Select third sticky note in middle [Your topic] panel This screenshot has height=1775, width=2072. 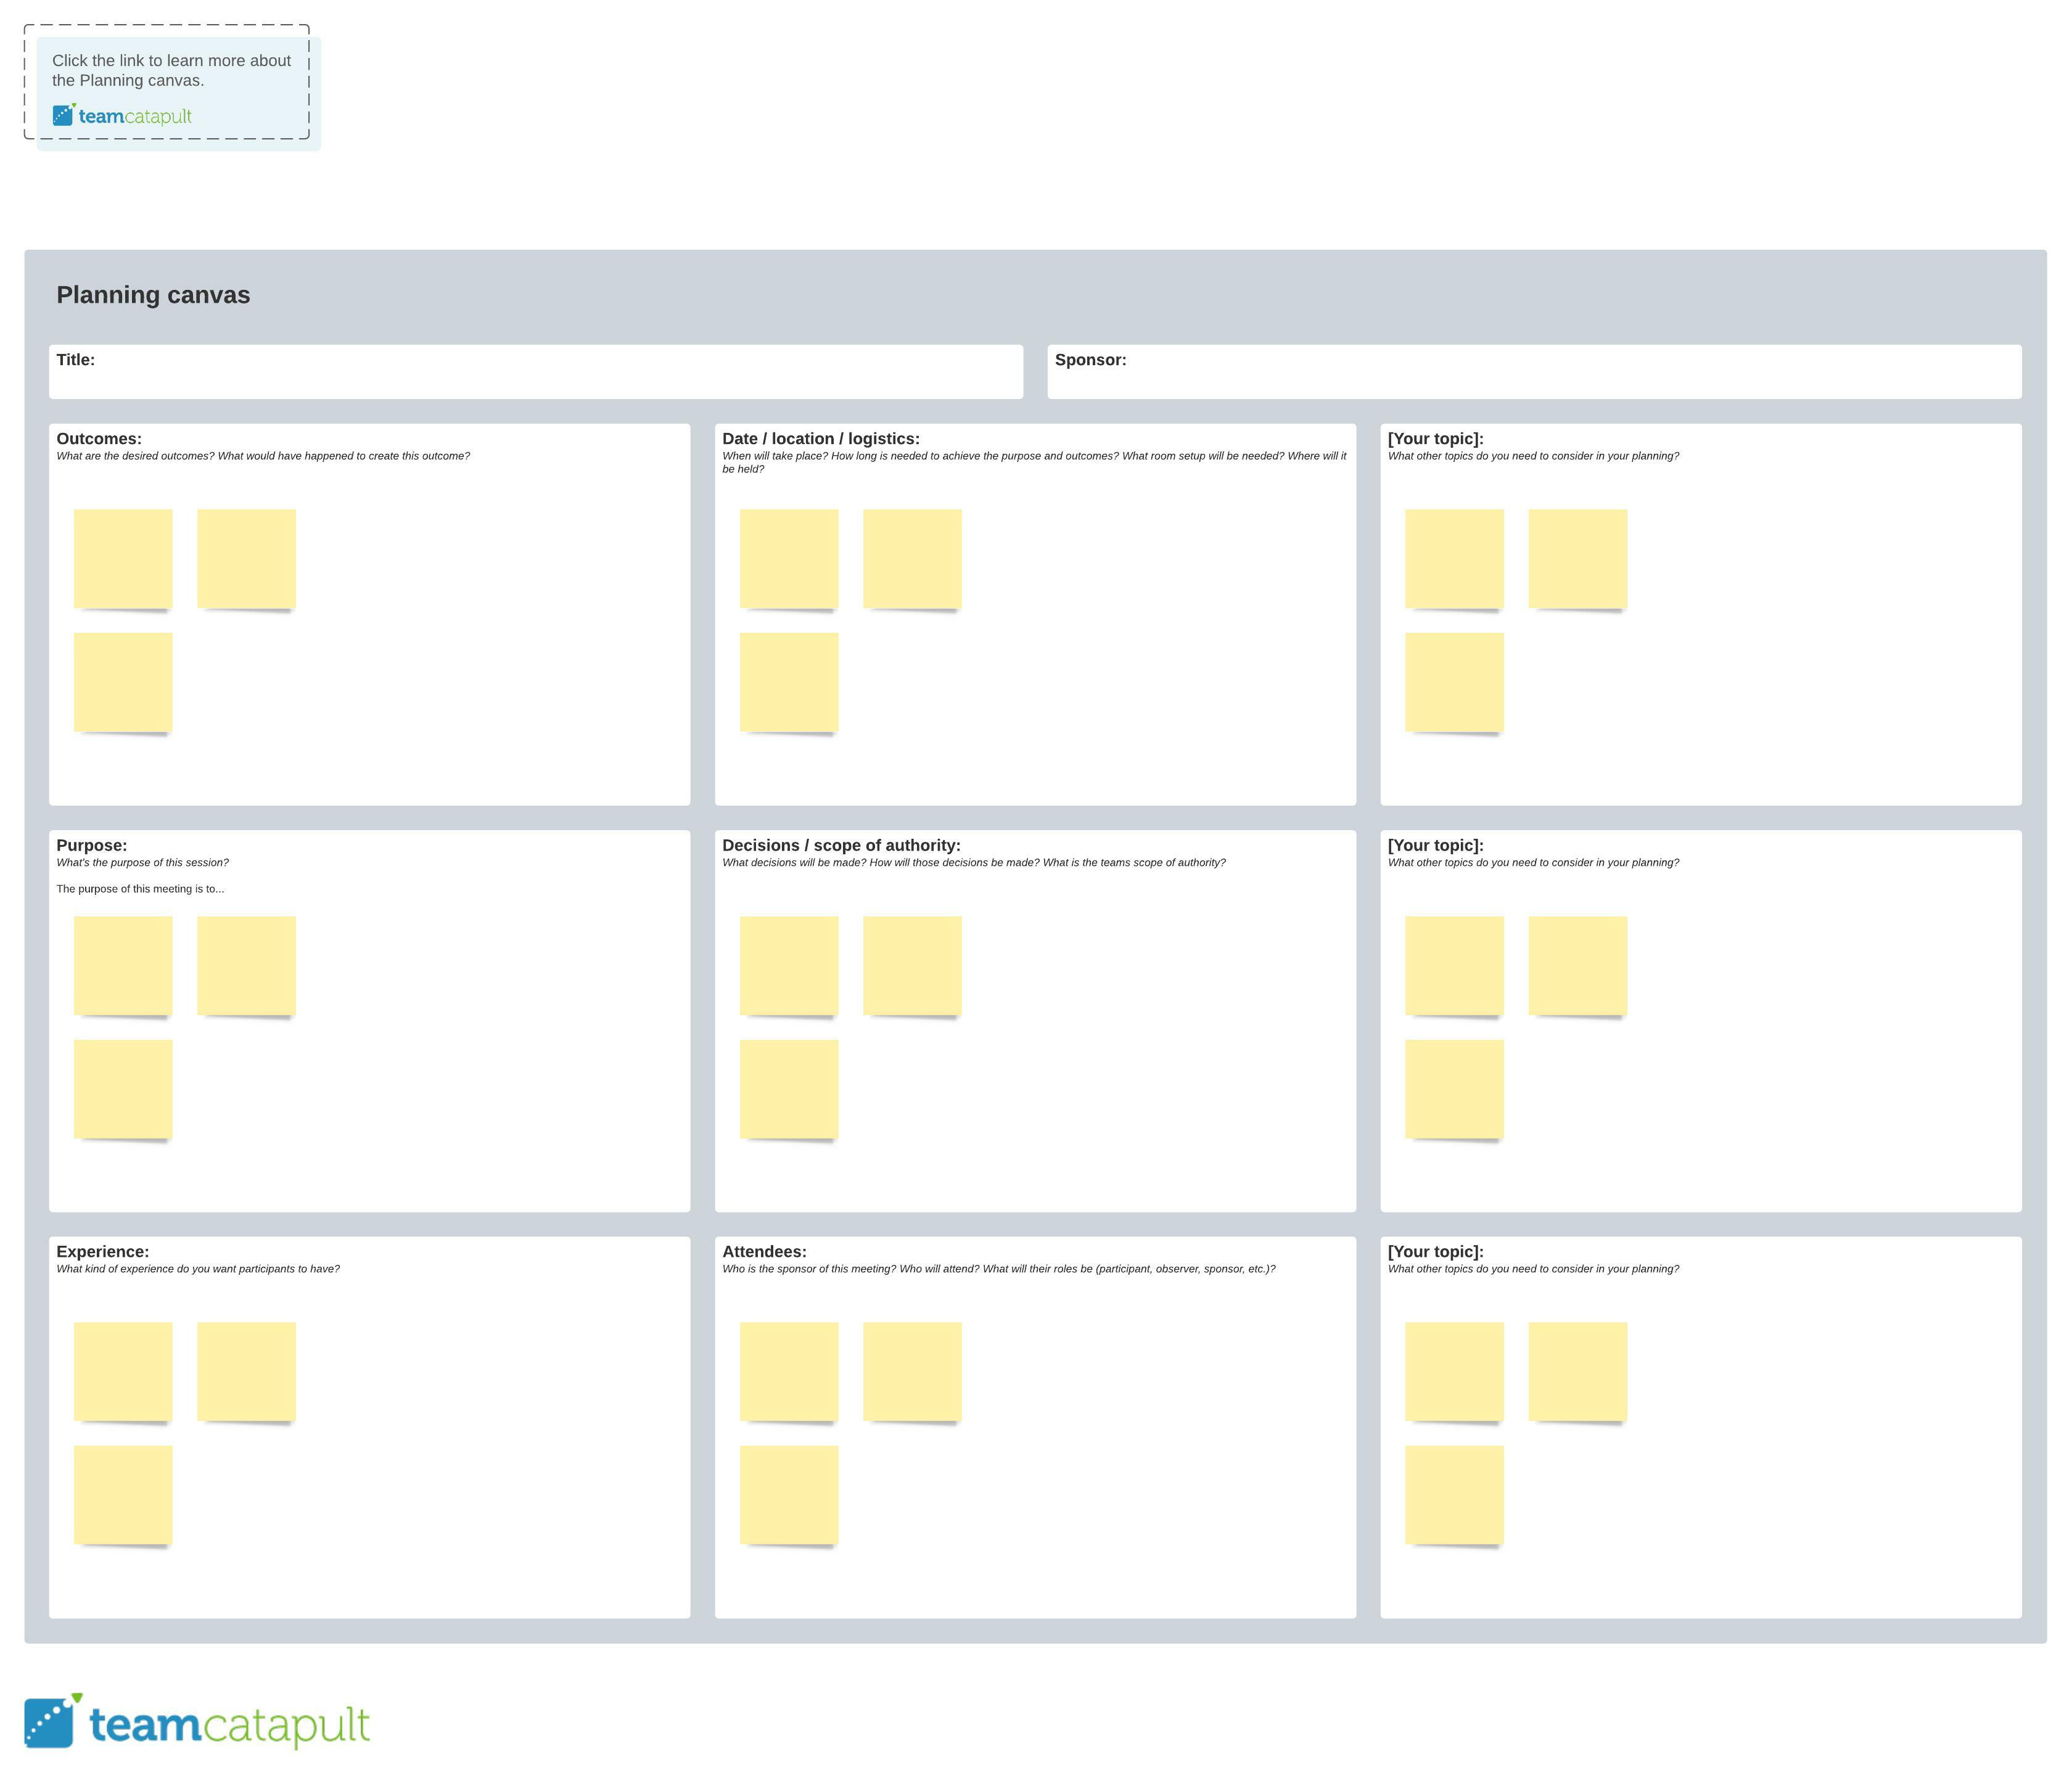1454,1088
